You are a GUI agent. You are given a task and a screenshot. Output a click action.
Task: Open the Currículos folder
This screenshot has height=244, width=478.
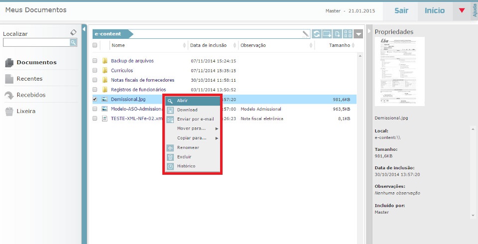tap(121, 70)
